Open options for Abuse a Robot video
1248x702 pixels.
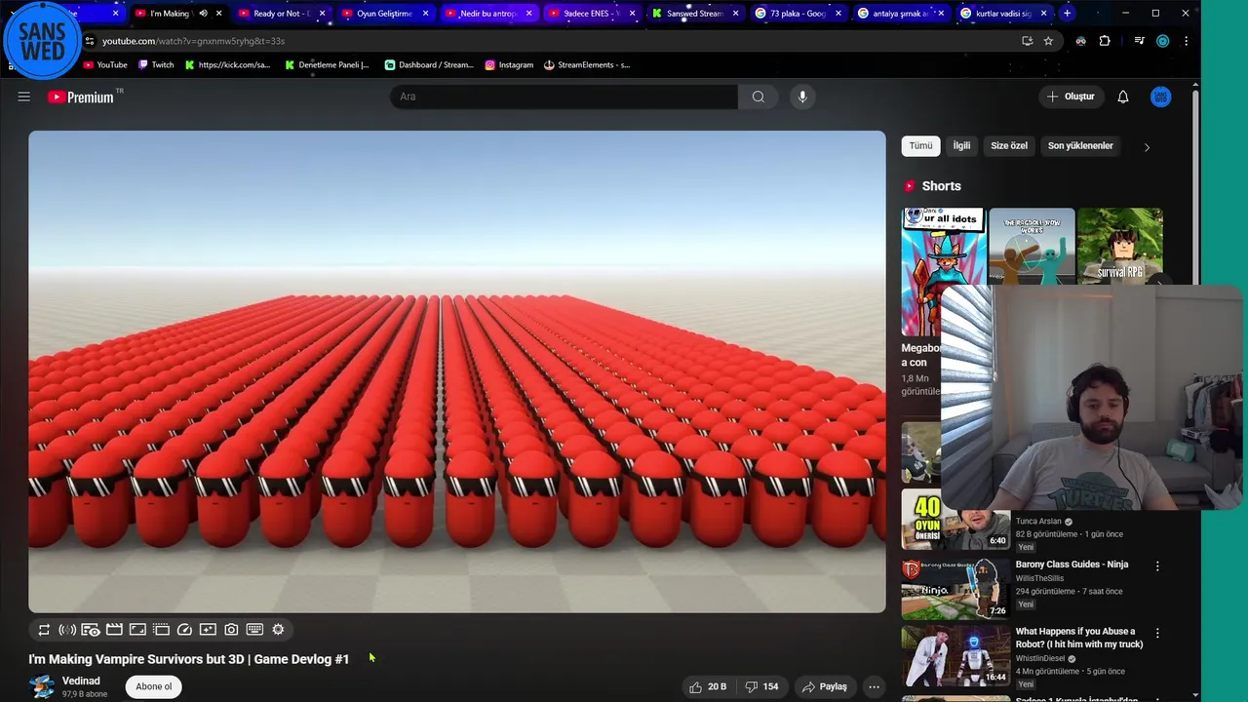(x=1157, y=634)
